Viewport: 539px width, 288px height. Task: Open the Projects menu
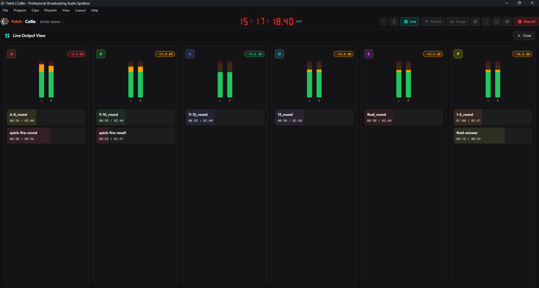pyautogui.click(x=20, y=10)
